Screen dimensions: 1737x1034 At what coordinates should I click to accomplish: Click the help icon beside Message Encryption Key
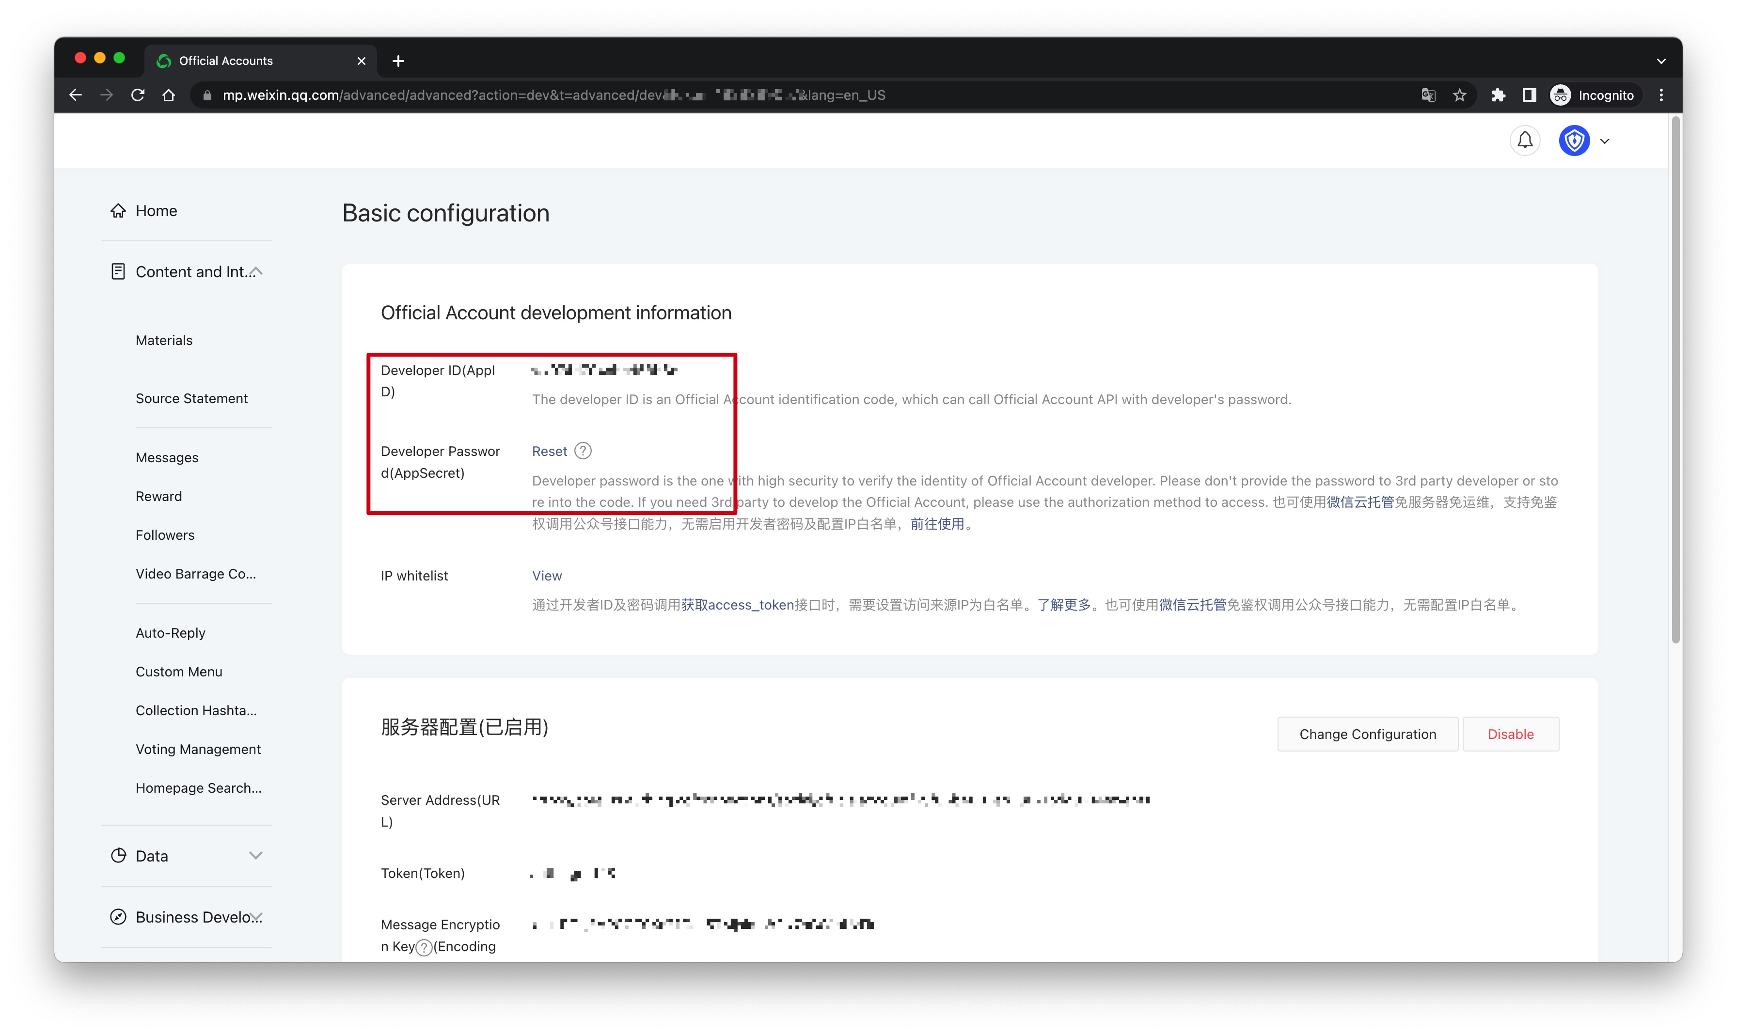(424, 947)
